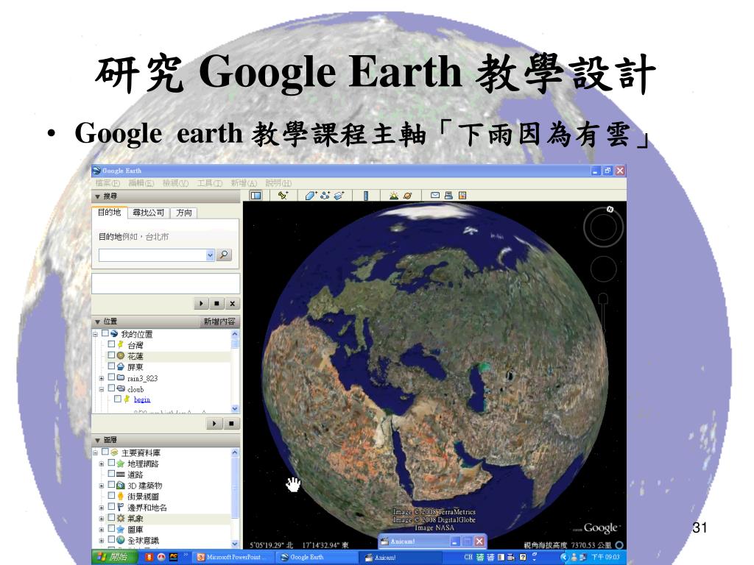Toggle checkbox for begin placemark

pyautogui.click(x=118, y=399)
